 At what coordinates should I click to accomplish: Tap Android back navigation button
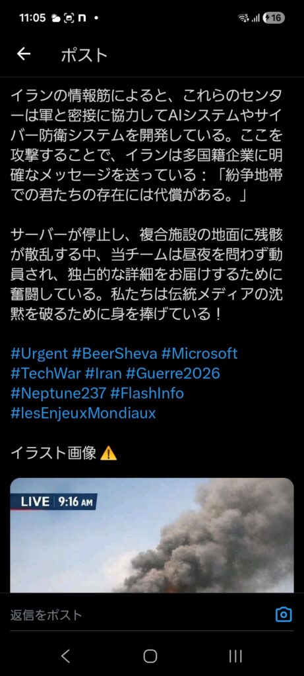tap(65, 656)
